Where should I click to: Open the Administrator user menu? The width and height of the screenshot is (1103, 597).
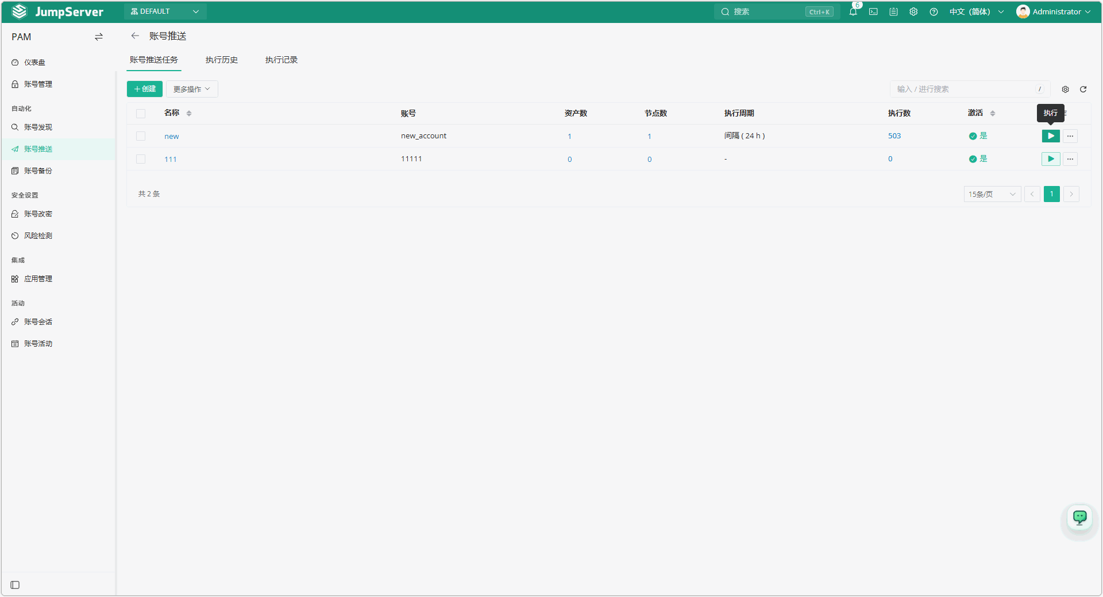(x=1053, y=11)
